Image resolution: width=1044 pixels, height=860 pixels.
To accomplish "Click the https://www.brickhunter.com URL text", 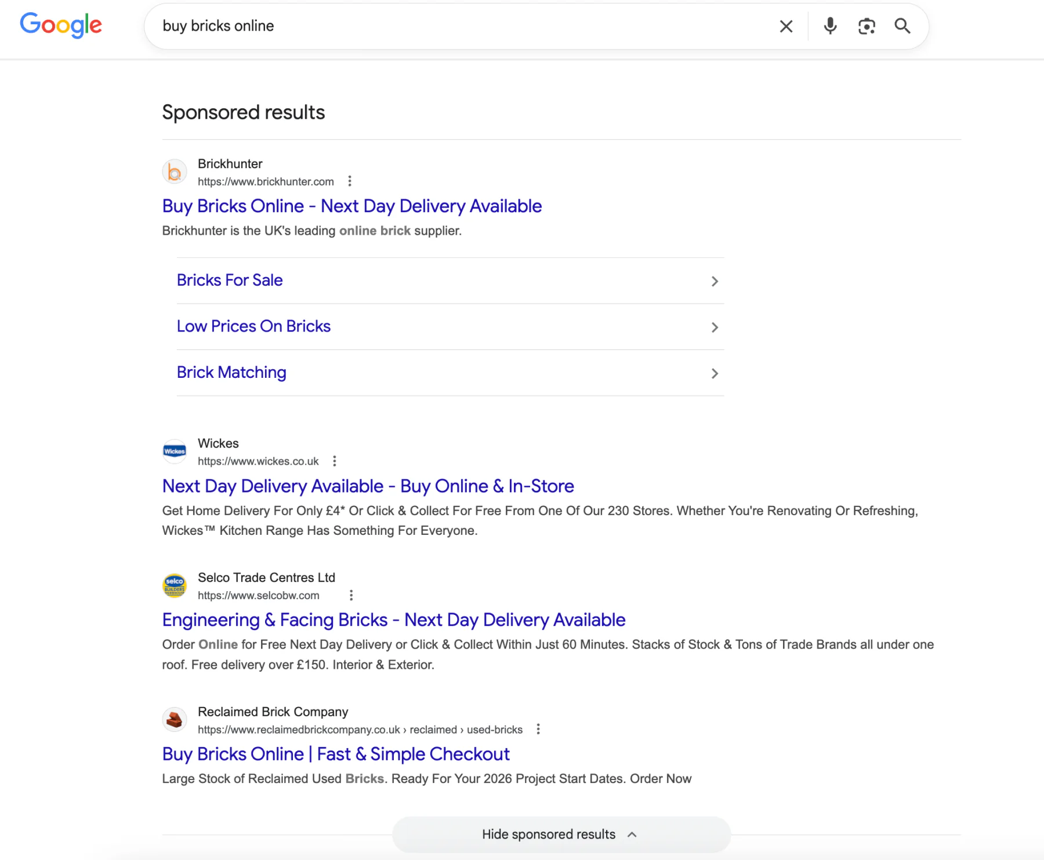I will pos(266,181).
